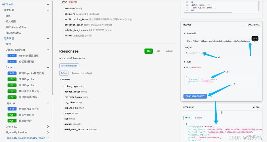Viewport: 267px width, 142px height.
Task: Select the 200 status tab in Response
Action: (188, 118)
